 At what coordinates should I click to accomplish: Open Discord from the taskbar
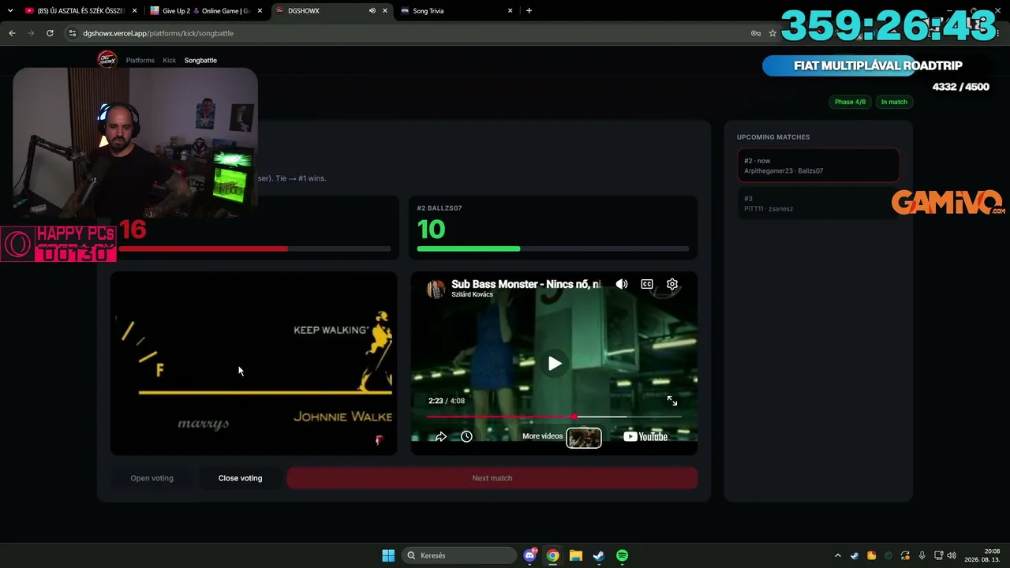(530, 555)
